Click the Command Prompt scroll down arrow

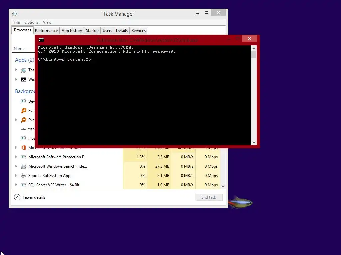254,142
